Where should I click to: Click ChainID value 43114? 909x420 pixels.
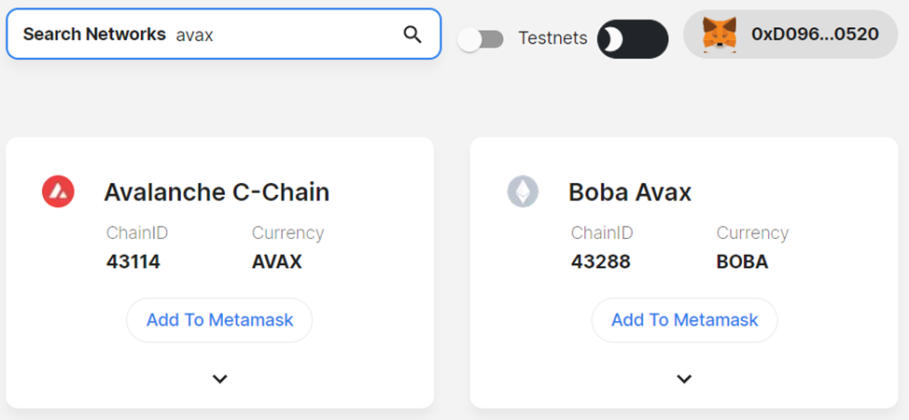point(133,262)
